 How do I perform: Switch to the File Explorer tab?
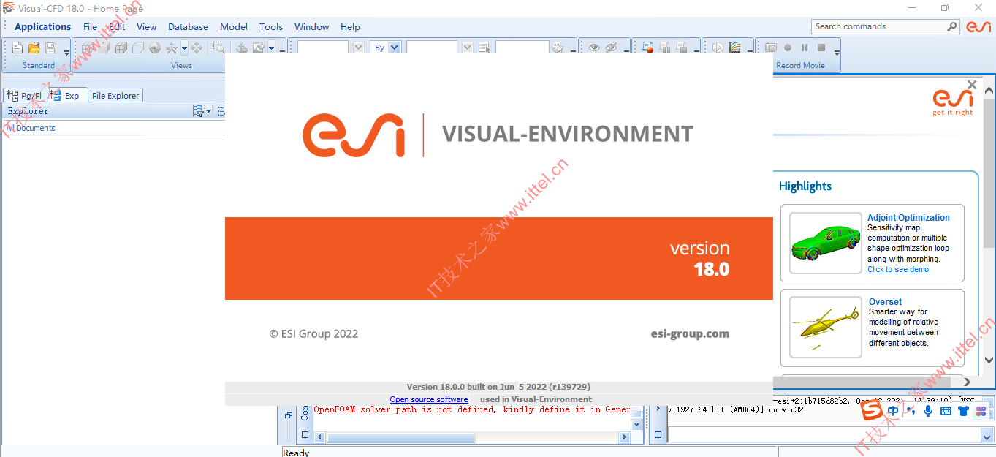pos(115,96)
